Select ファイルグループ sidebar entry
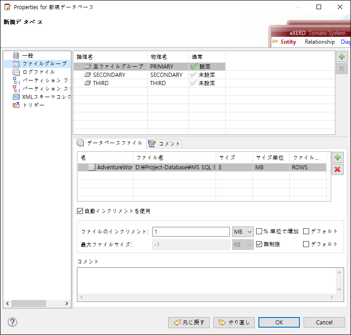 point(37,64)
